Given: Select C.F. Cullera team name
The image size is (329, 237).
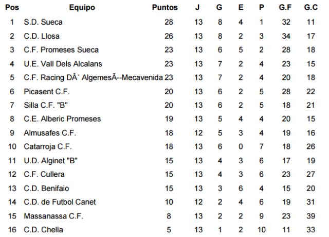Looking at the screenshot, I should [44, 175].
